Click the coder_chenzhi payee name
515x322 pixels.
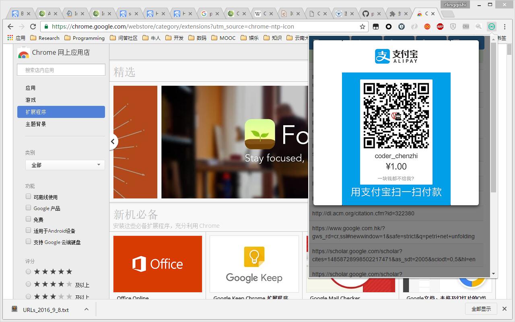point(396,156)
